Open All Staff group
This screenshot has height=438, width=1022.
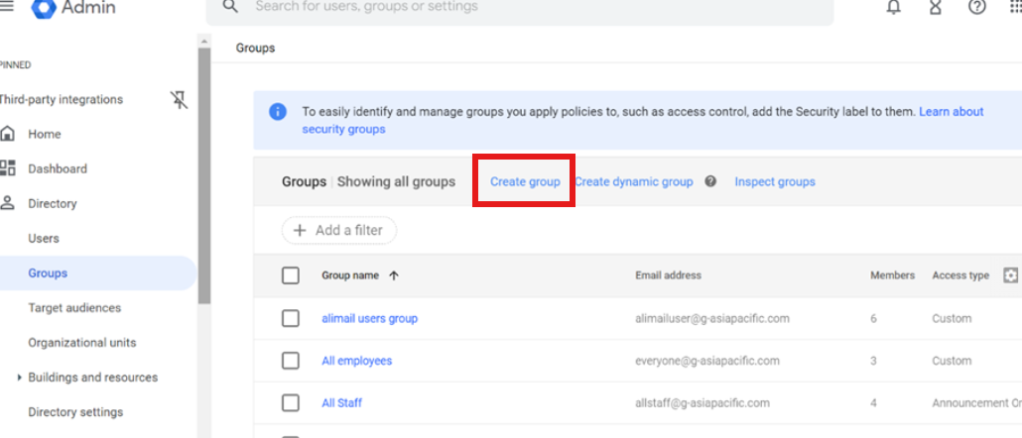coord(341,403)
